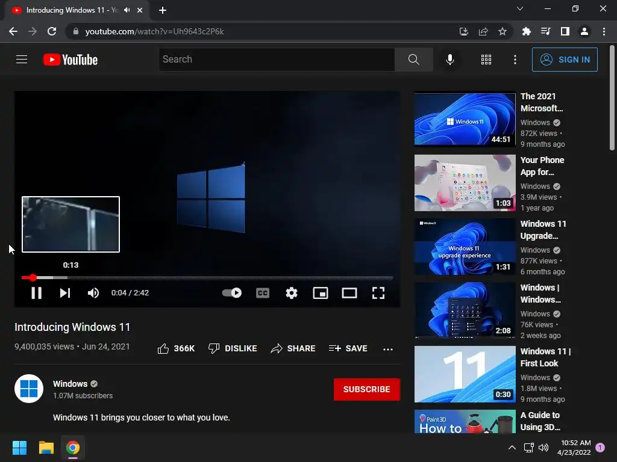
Task: Open Chrome profile icon
Action: coord(584,31)
